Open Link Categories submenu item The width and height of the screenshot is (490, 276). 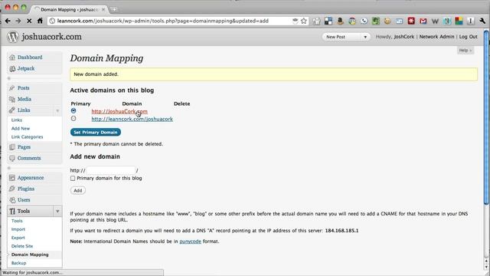click(28, 137)
